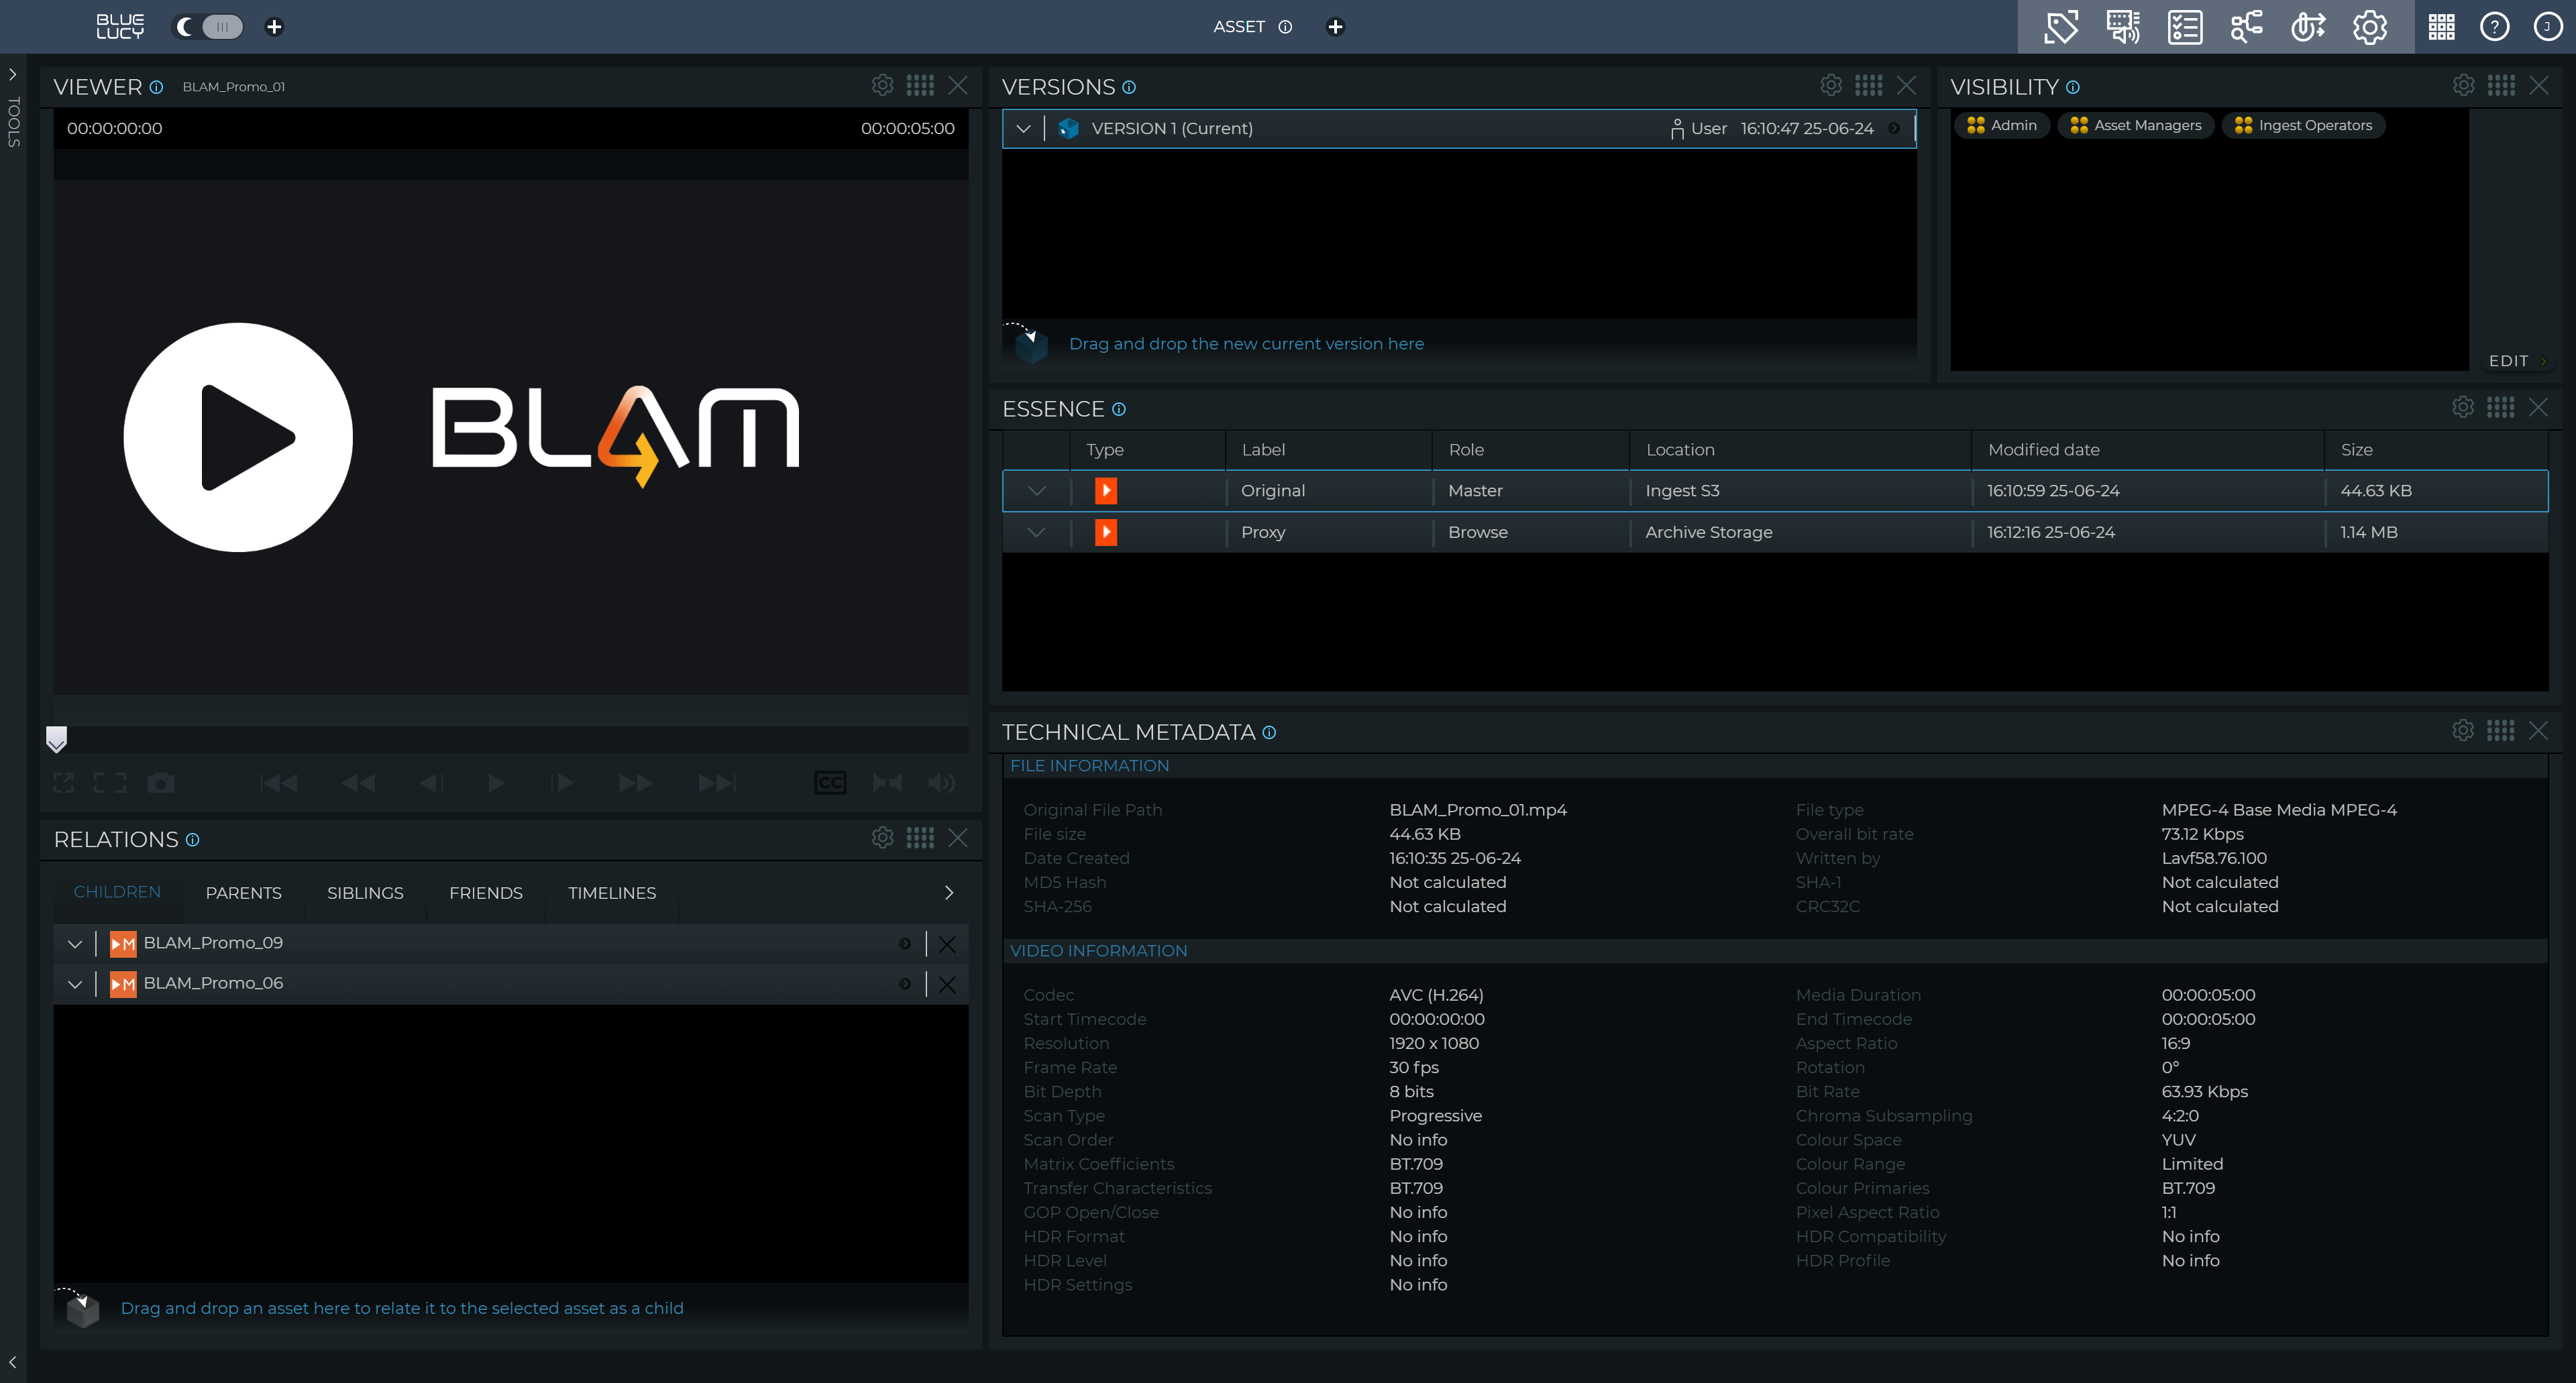Open Versions panel settings gear
The width and height of the screenshot is (2576, 1383).
pyautogui.click(x=1831, y=85)
